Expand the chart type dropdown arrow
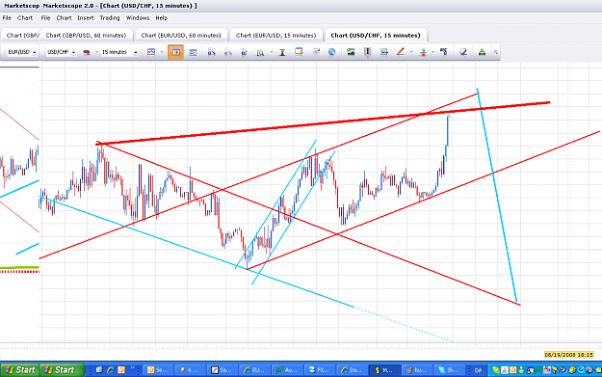Screen dimensions: 602x377 (162, 52)
